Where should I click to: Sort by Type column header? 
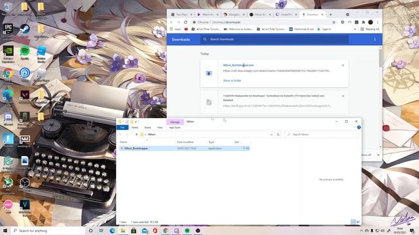point(220,142)
